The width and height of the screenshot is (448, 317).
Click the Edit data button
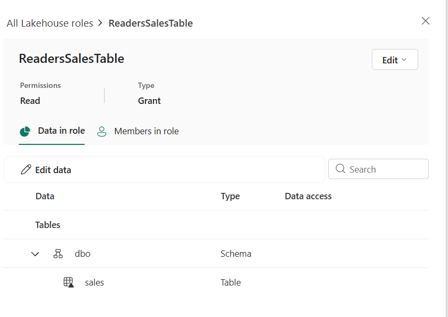pos(46,170)
